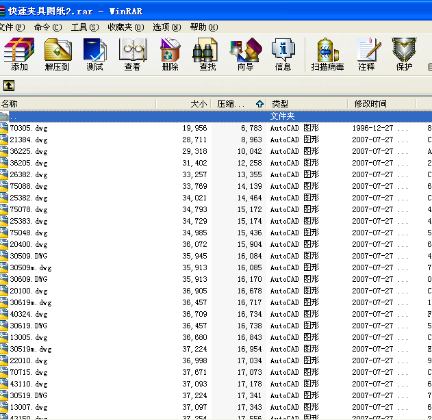Click the file icon of 40324.dwg
Image resolution: width=432 pixels, height=420 pixels.
tap(4, 314)
